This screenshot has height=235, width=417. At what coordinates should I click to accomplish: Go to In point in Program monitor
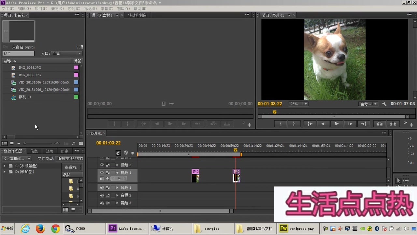coord(310,124)
